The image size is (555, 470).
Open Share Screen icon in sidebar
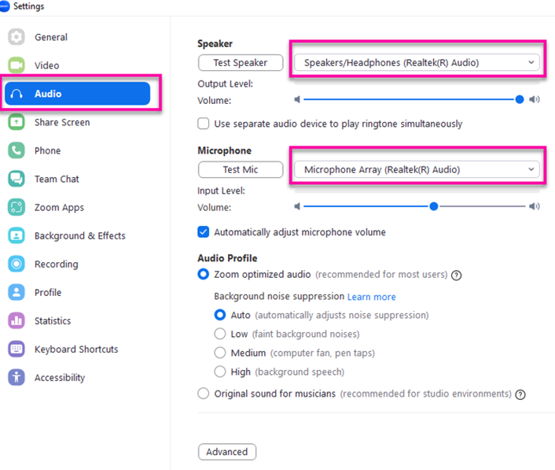17,122
